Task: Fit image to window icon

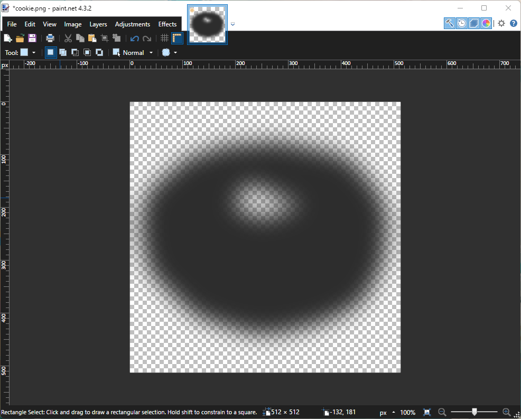Action: 427,412
